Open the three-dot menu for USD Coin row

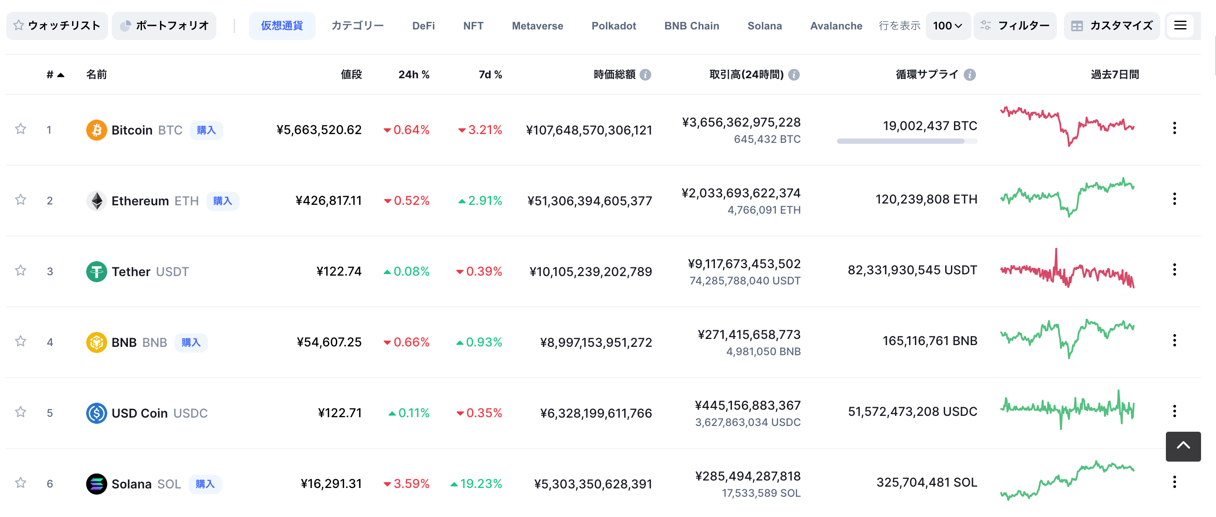point(1175,411)
